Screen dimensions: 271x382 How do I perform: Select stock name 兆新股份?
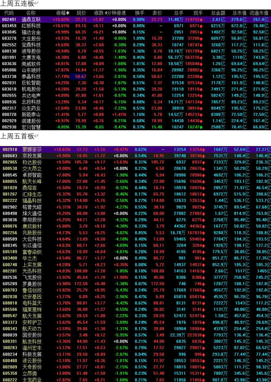coord(32,233)
